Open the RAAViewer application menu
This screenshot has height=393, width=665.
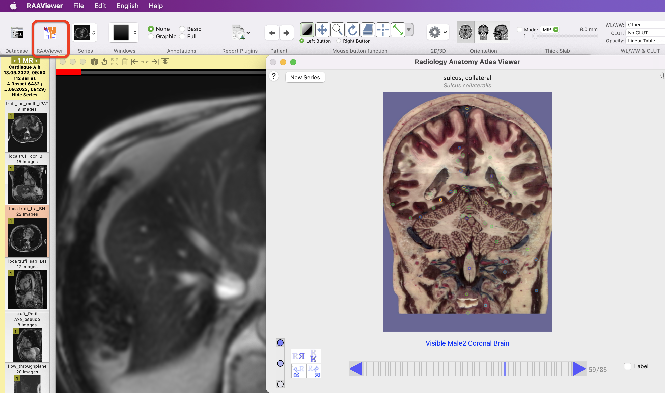[x=45, y=6]
